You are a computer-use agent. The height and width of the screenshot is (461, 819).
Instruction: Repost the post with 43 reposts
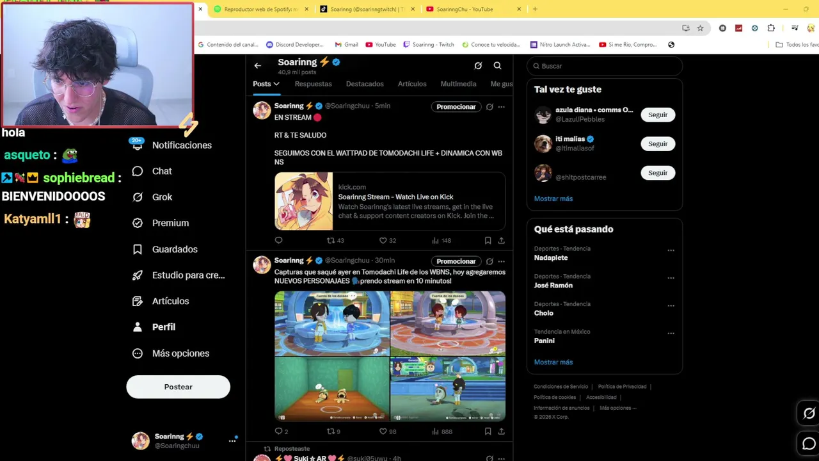[335, 241]
